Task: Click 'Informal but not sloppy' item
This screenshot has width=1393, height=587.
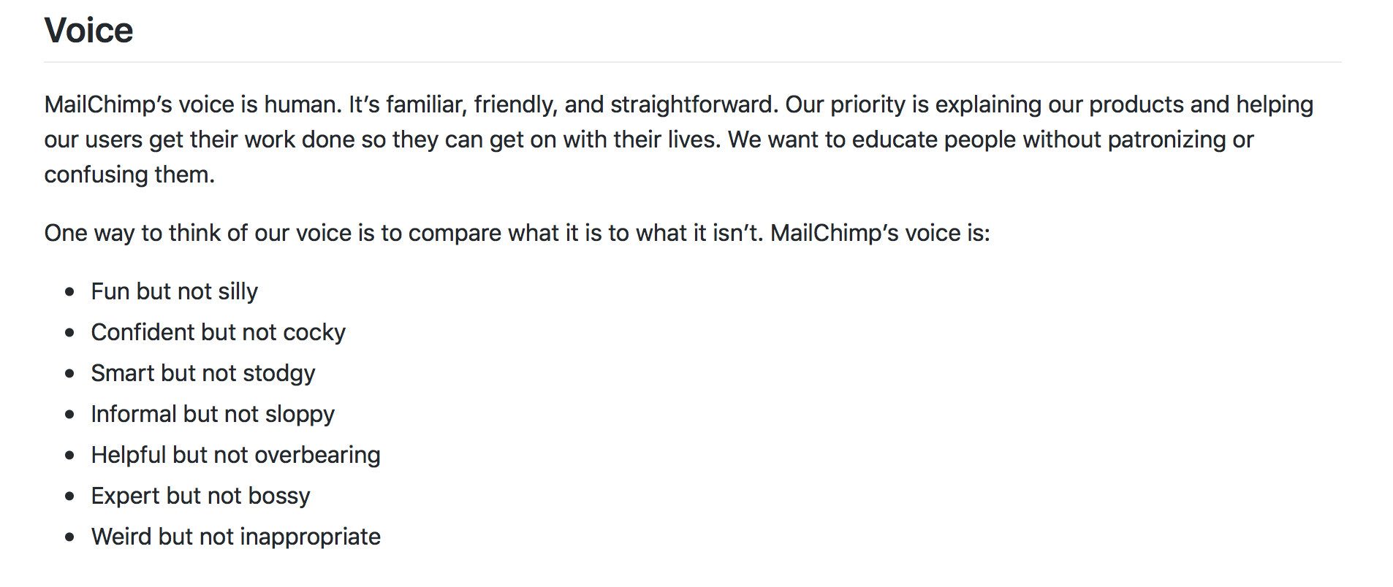Action: pyautogui.click(x=212, y=414)
